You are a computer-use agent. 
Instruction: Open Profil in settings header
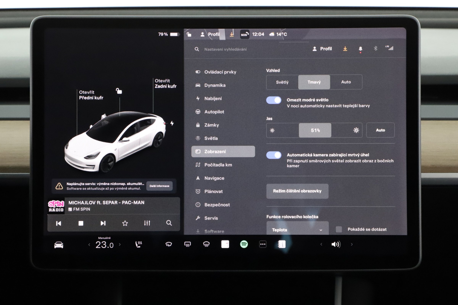[x=322, y=49]
